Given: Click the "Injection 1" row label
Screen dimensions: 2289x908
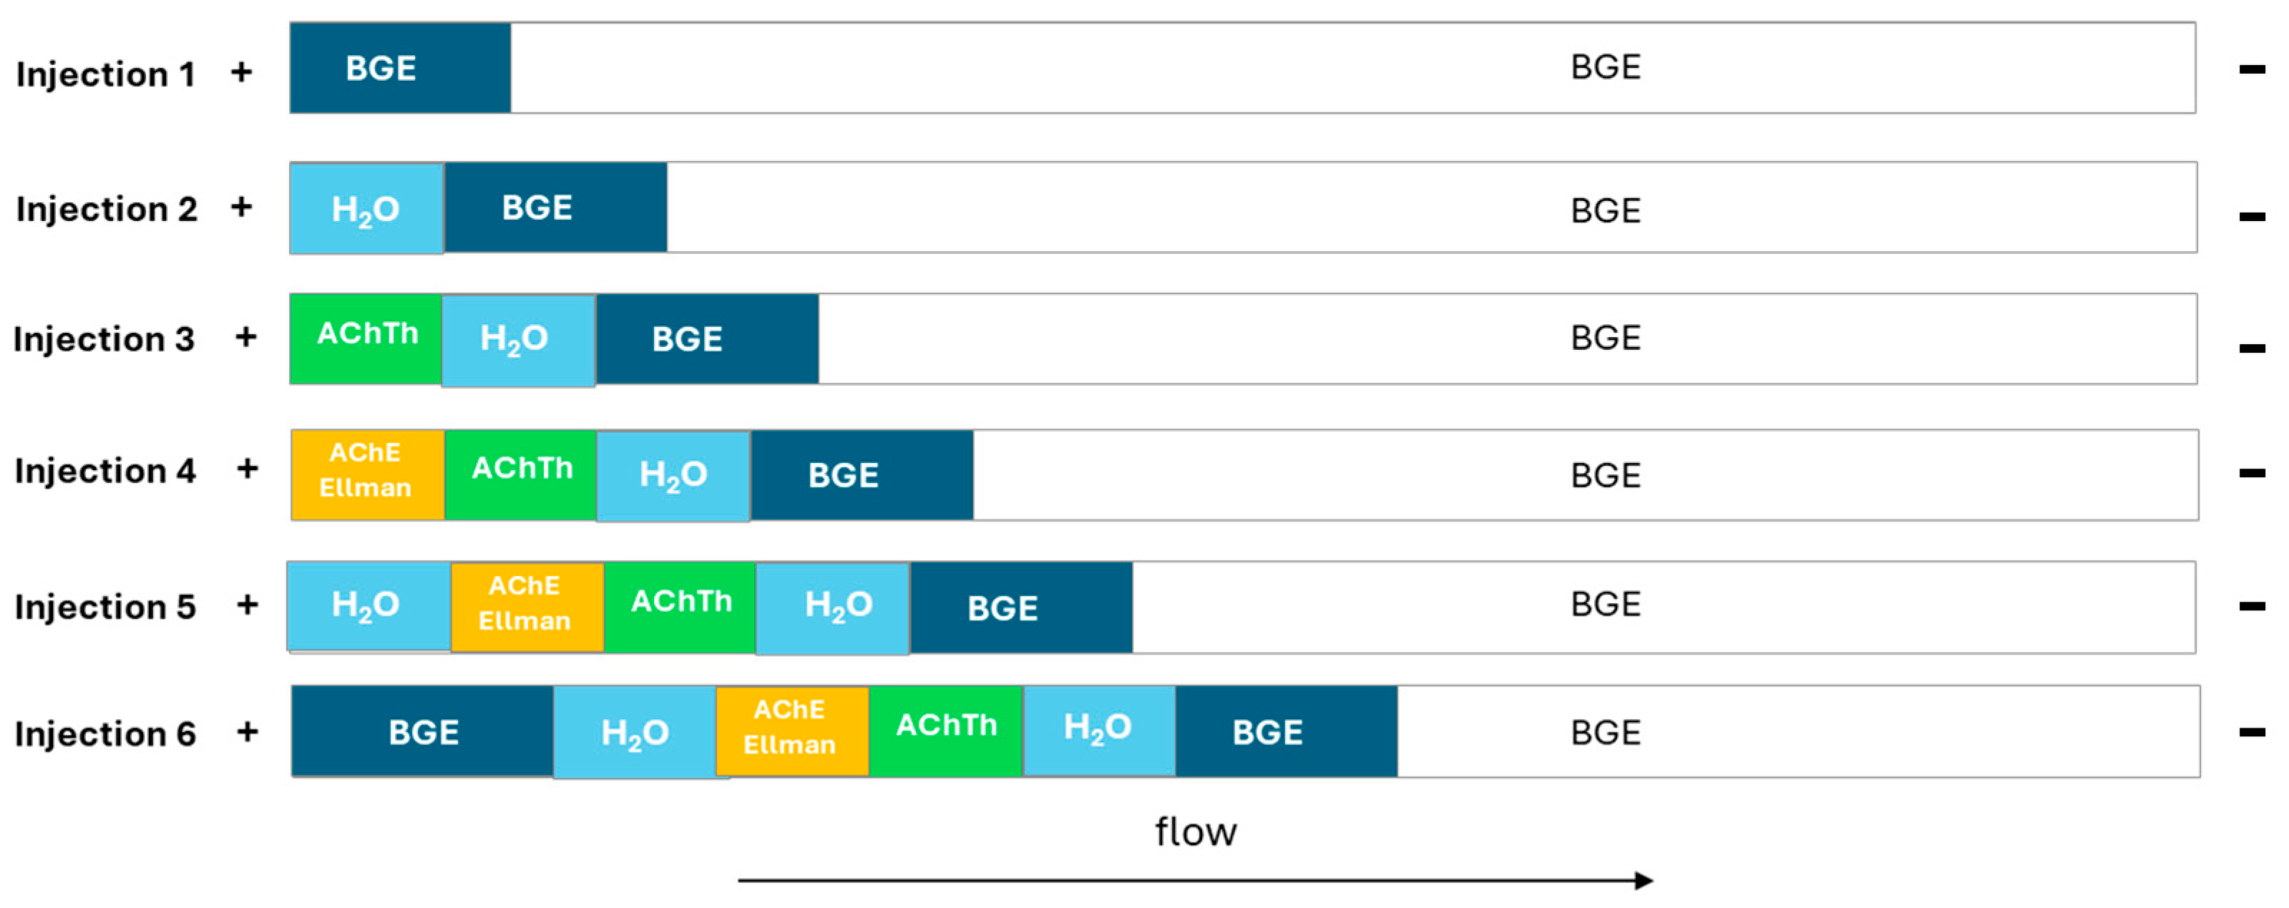Looking at the screenshot, I should (x=106, y=74).
